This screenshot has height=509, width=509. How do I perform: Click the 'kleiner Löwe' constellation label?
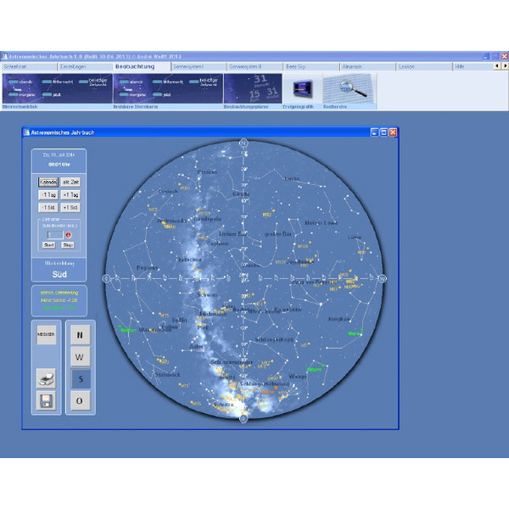[x=321, y=222]
